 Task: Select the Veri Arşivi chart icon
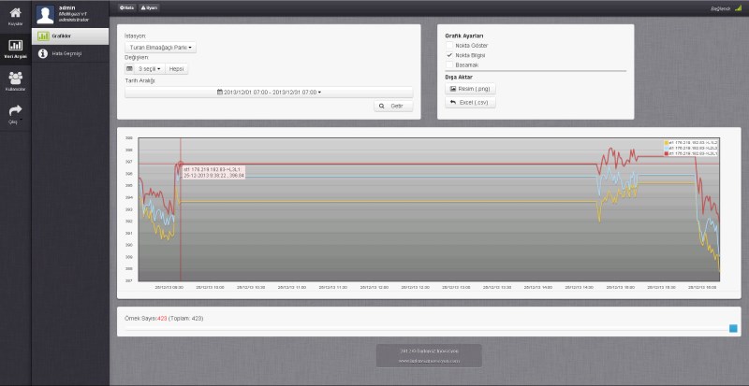click(x=15, y=47)
